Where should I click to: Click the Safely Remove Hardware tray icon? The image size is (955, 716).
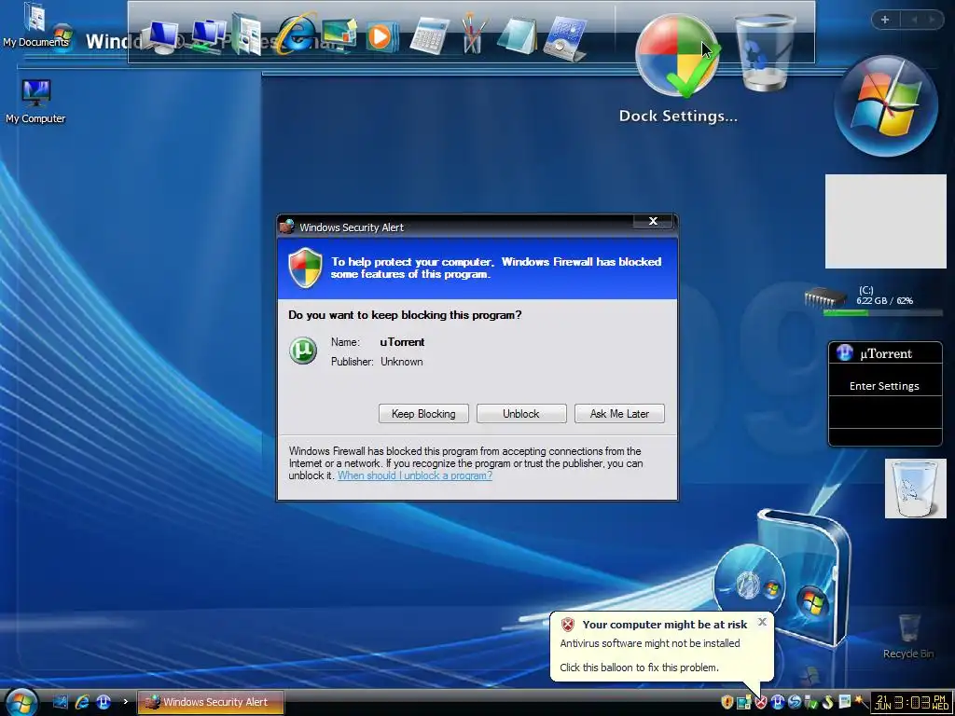tap(810, 702)
